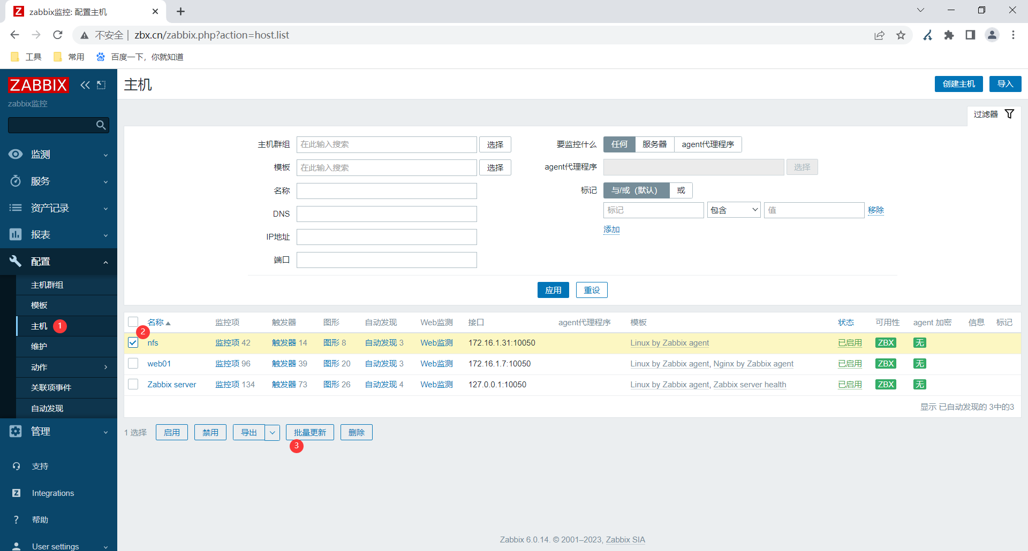Bookmark this page with star icon
1028x551 pixels.
click(x=901, y=35)
